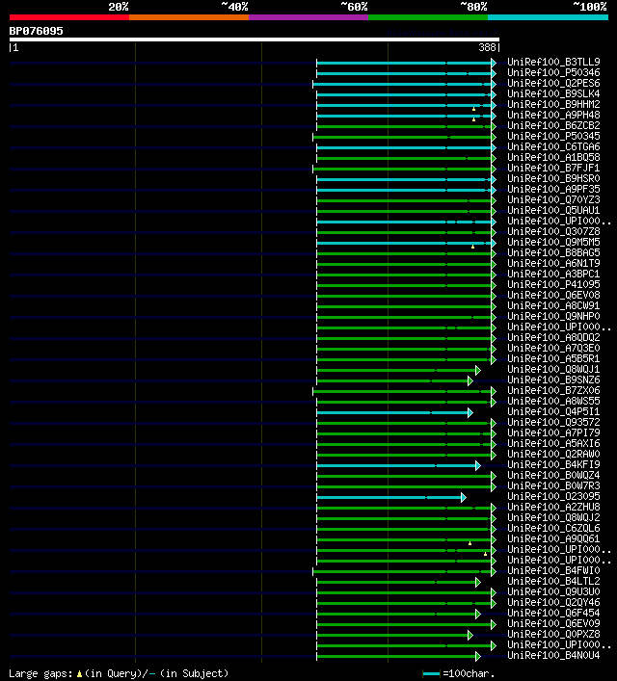Click the short cyan alignment bar of UniRef100_O23095
This screenshot has width=617, height=681.
[x=389, y=497]
